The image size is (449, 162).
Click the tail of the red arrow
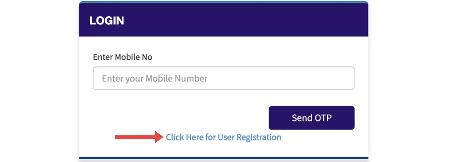(x=120, y=137)
